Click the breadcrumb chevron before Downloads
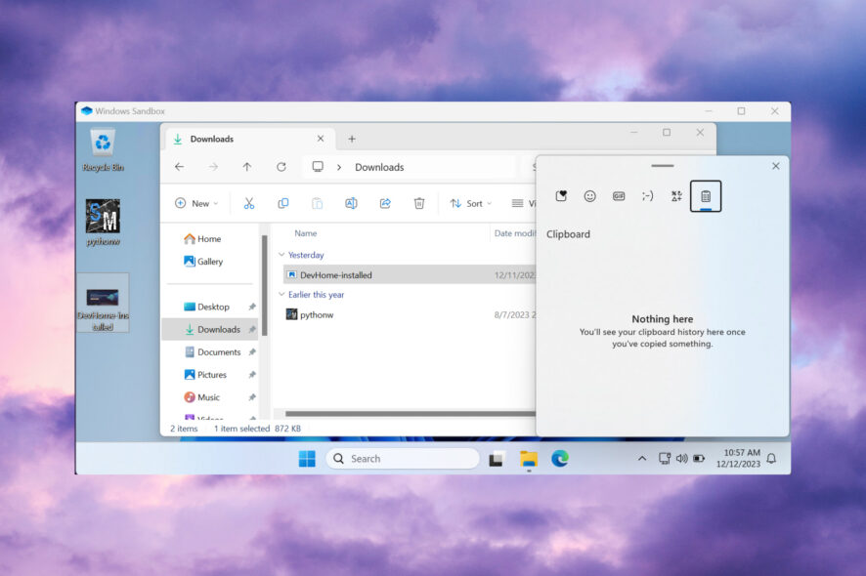Viewport: 866px width, 576px height. click(339, 167)
